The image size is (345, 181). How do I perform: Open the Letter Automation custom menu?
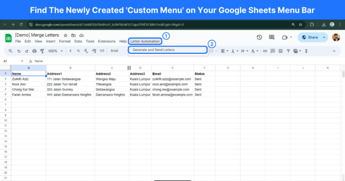145,41
